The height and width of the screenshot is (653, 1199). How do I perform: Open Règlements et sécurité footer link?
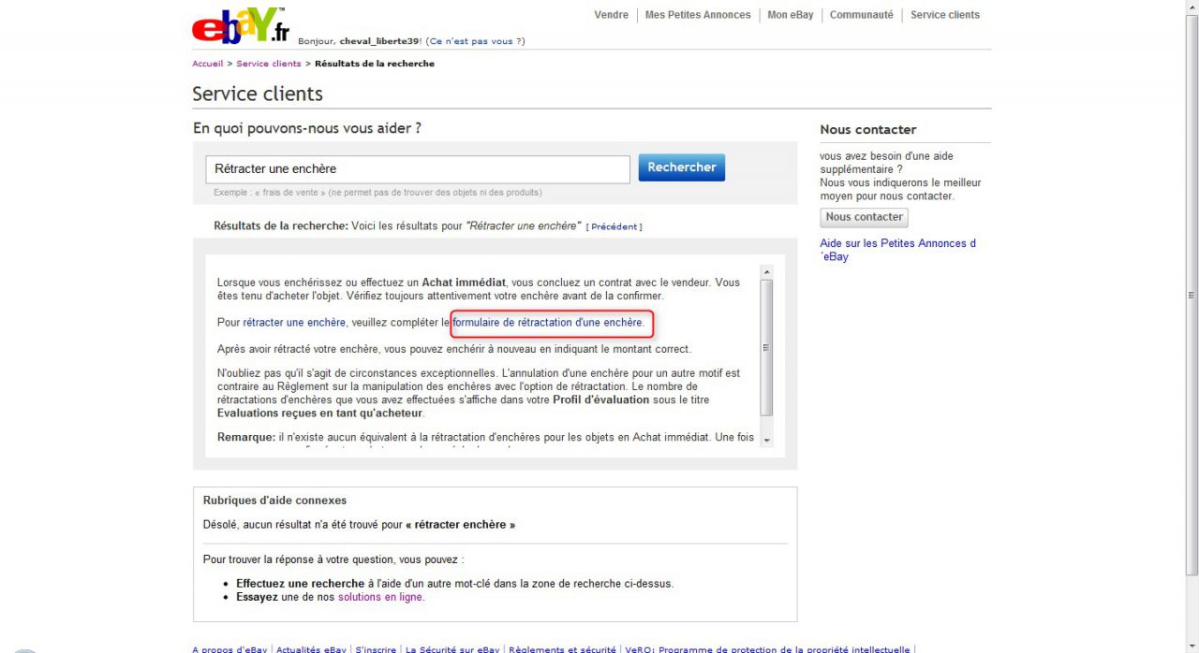coord(562,649)
